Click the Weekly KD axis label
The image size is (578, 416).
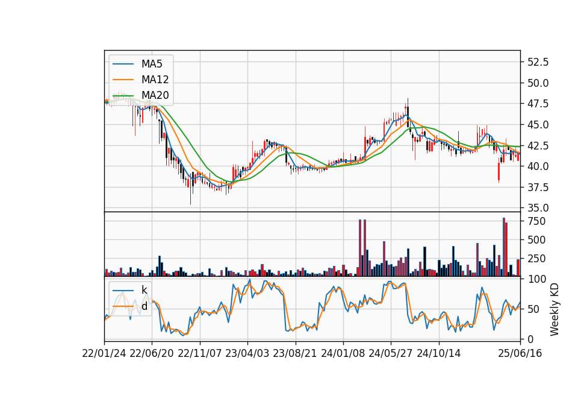tap(554, 309)
